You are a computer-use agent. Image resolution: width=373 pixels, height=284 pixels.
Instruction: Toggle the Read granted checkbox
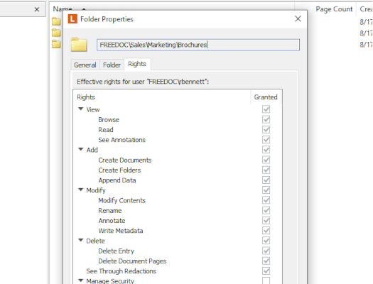(266, 129)
